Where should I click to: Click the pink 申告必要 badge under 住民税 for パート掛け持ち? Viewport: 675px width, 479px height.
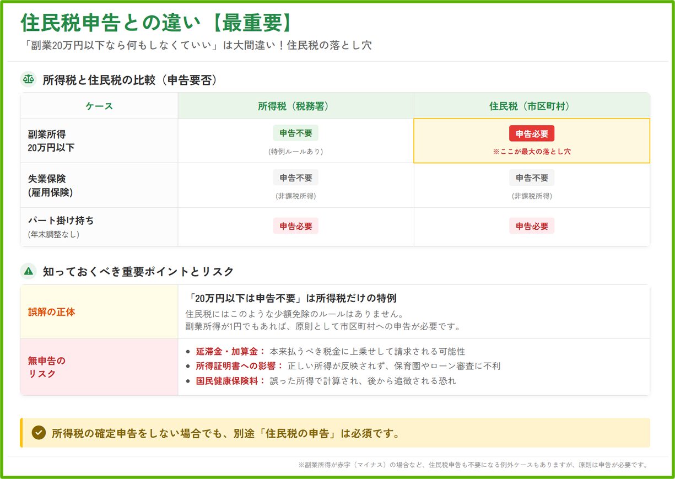[531, 226]
